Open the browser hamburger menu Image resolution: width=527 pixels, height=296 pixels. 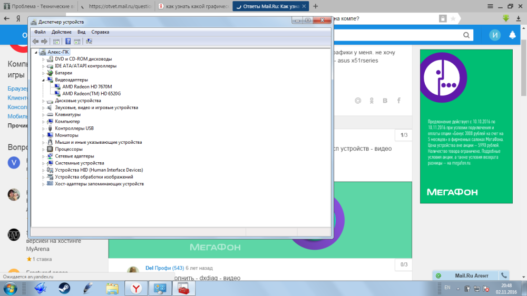(490, 6)
